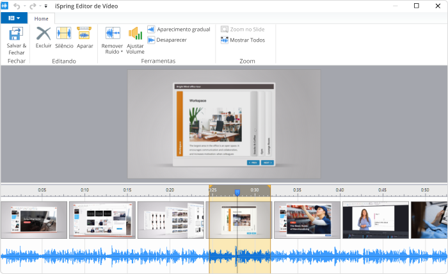Apply Aparecimento gradual fade-in
This screenshot has height=274, width=448.
tap(179, 29)
